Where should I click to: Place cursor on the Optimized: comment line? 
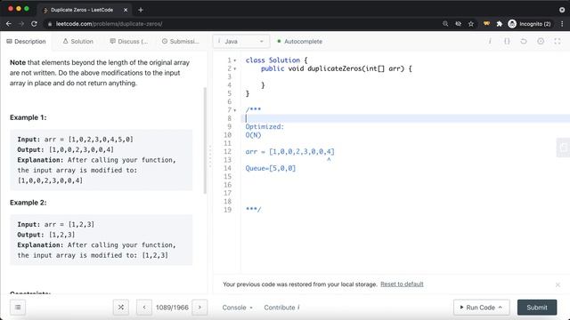[x=265, y=126]
